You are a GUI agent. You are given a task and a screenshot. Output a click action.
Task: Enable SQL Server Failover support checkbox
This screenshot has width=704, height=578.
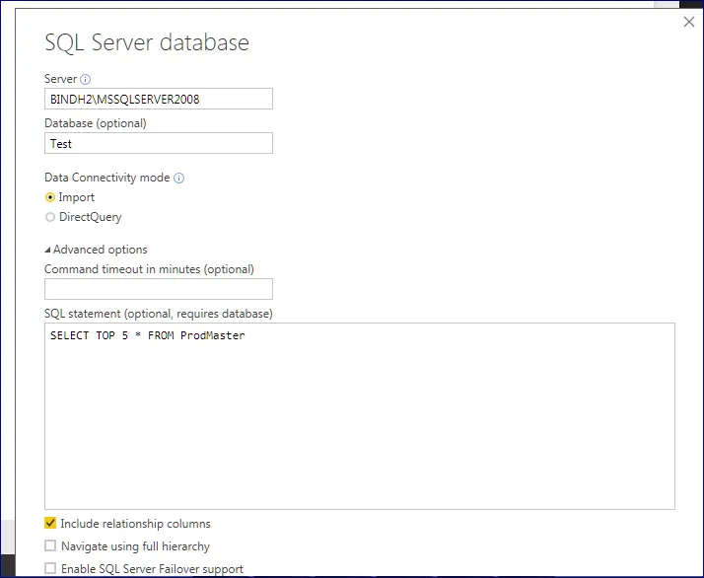click(x=50, y=568)
